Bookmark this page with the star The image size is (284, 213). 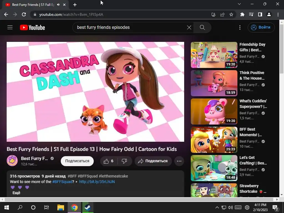[231, 14]
